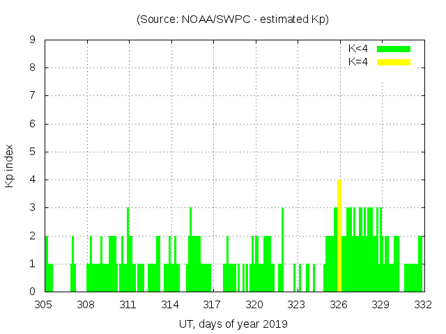The height and width of the screenshot is (334, 446).
Task: Click the "Kp index" vertical axis label
Action: tap(10, 166)
